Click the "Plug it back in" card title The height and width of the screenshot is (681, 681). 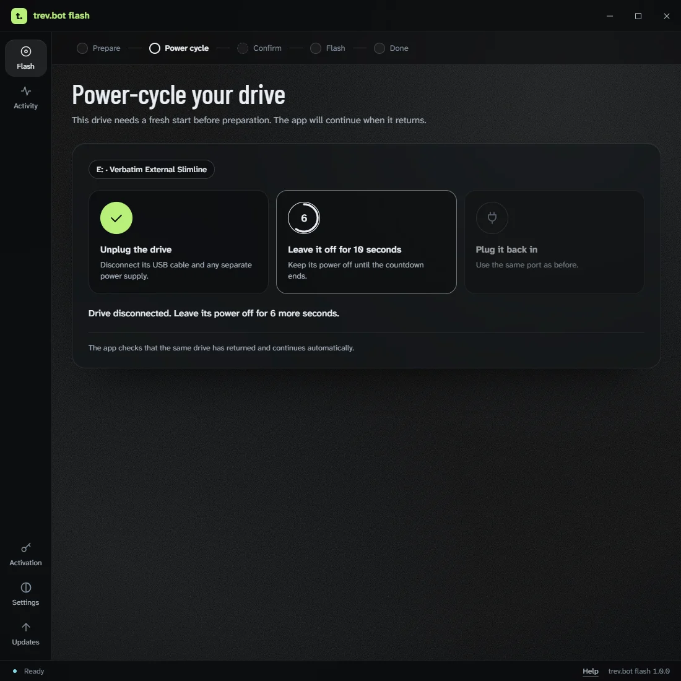tap(506, 249)
